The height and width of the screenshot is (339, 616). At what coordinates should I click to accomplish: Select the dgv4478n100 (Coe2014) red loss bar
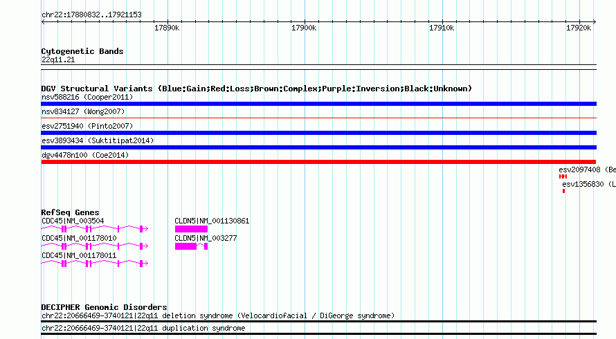(x=318, y=162)
